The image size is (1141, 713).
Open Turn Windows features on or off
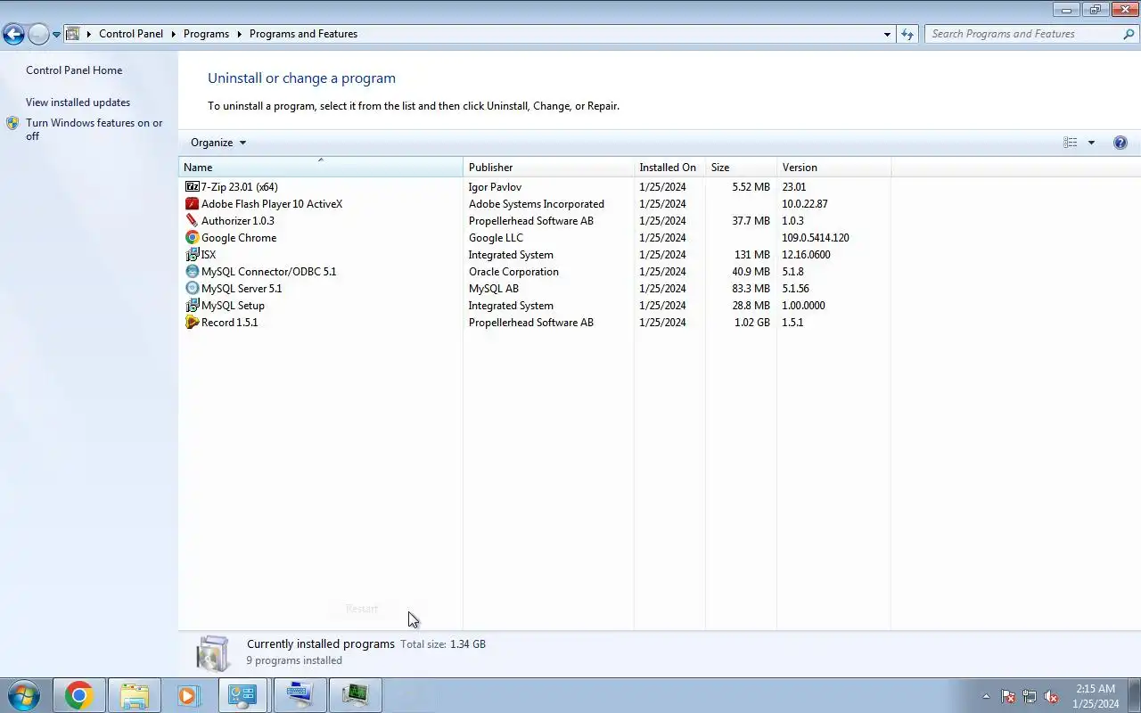(x=94, y=129)
